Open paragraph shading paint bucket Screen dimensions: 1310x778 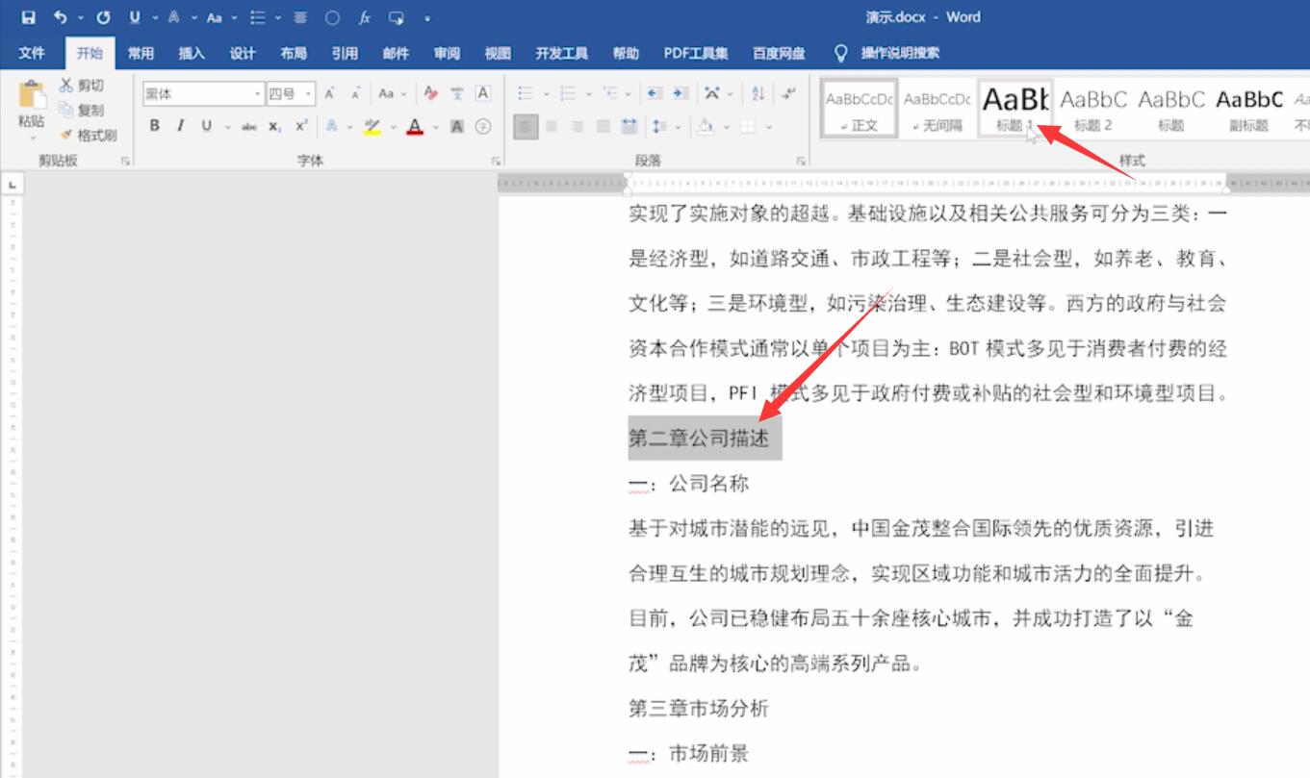pyautogui.click(x=706, y=126)
